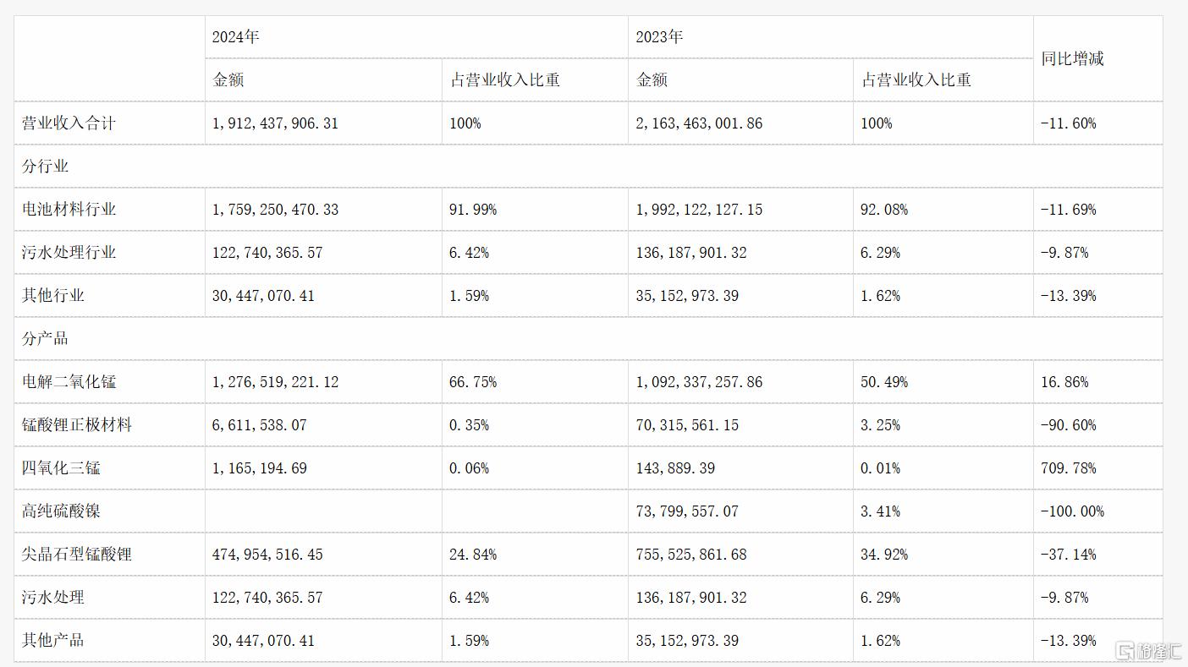Select the 电解二氧化锰 product label
The image size is (1188, 667).
[69, 382]
